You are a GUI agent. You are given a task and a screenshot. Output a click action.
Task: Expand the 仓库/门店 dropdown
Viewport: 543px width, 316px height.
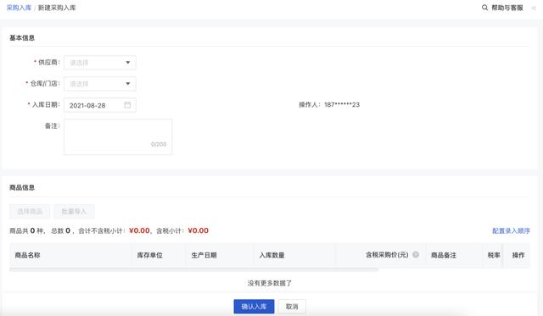click(100, 84)
